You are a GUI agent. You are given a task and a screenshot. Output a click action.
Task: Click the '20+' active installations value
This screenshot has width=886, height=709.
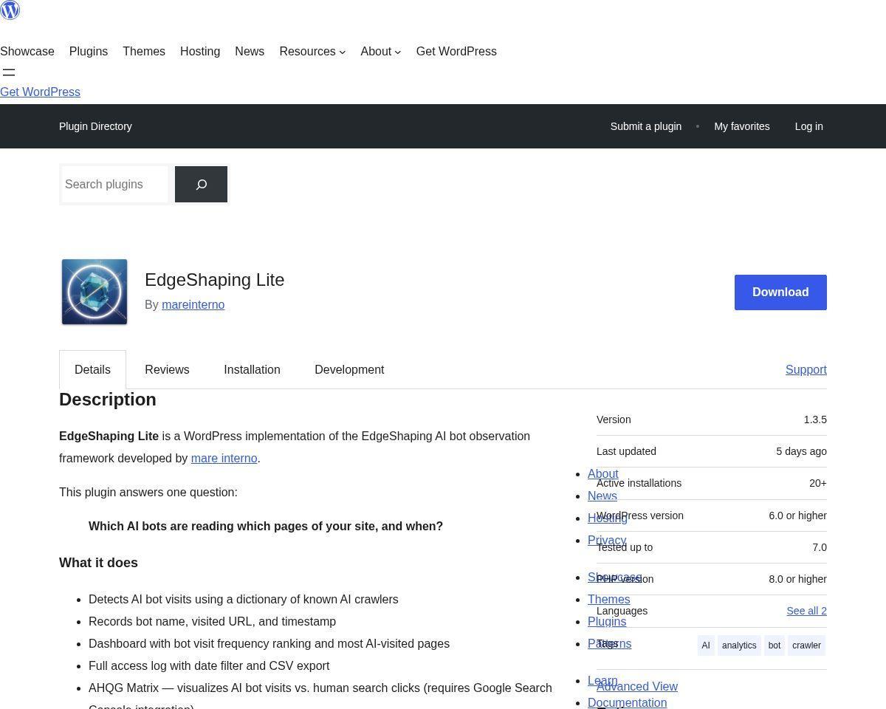click(818, 483)
